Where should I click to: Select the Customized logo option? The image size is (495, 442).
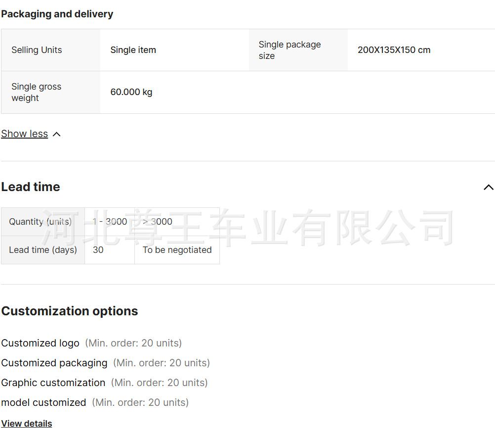pos(40,343)
